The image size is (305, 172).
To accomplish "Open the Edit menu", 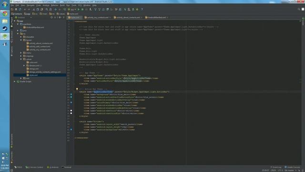I will tap(17, 5).
